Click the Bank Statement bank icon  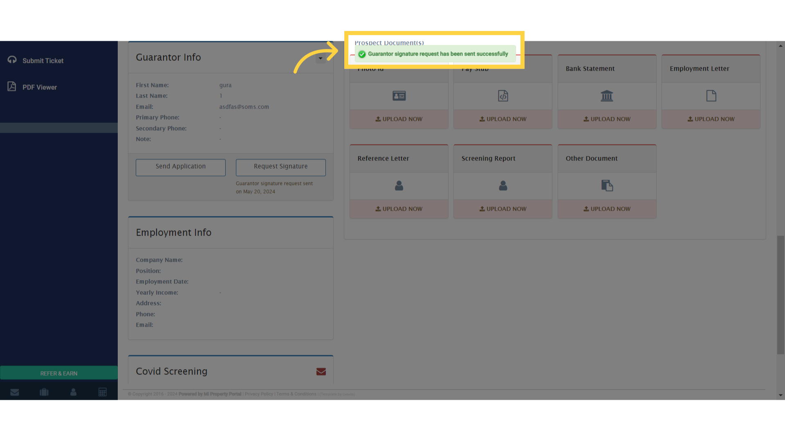click(x=607, y=96)
